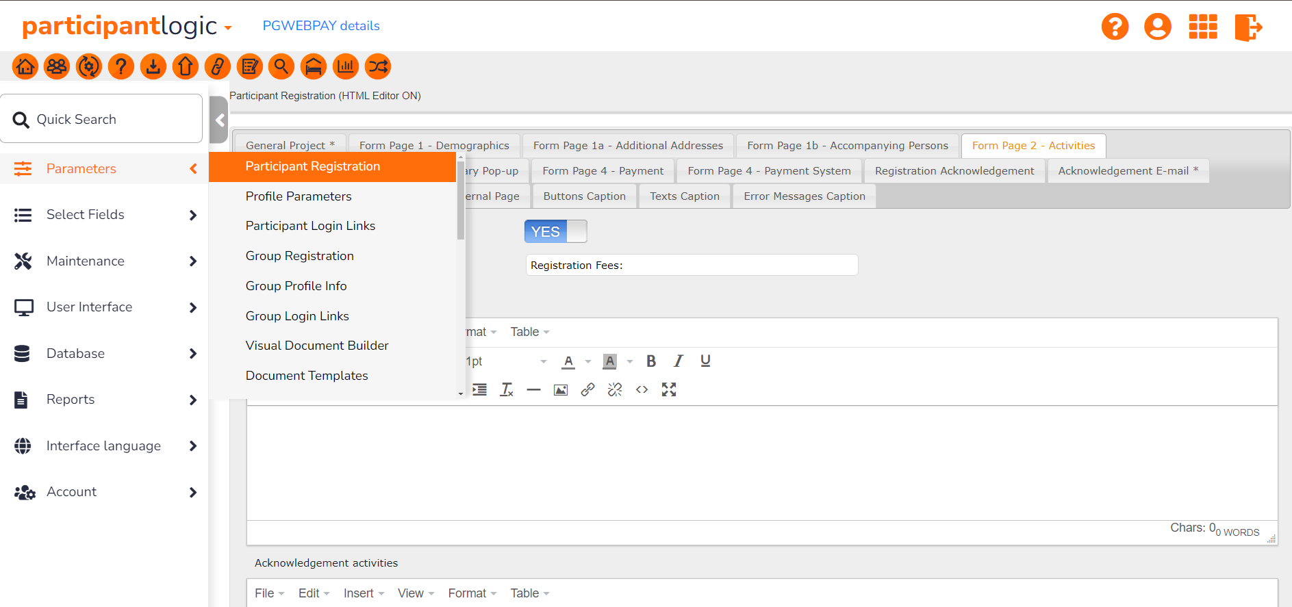
Task: Click the shuffle arrows toolbar icon
Action: (x=378, y=66)
